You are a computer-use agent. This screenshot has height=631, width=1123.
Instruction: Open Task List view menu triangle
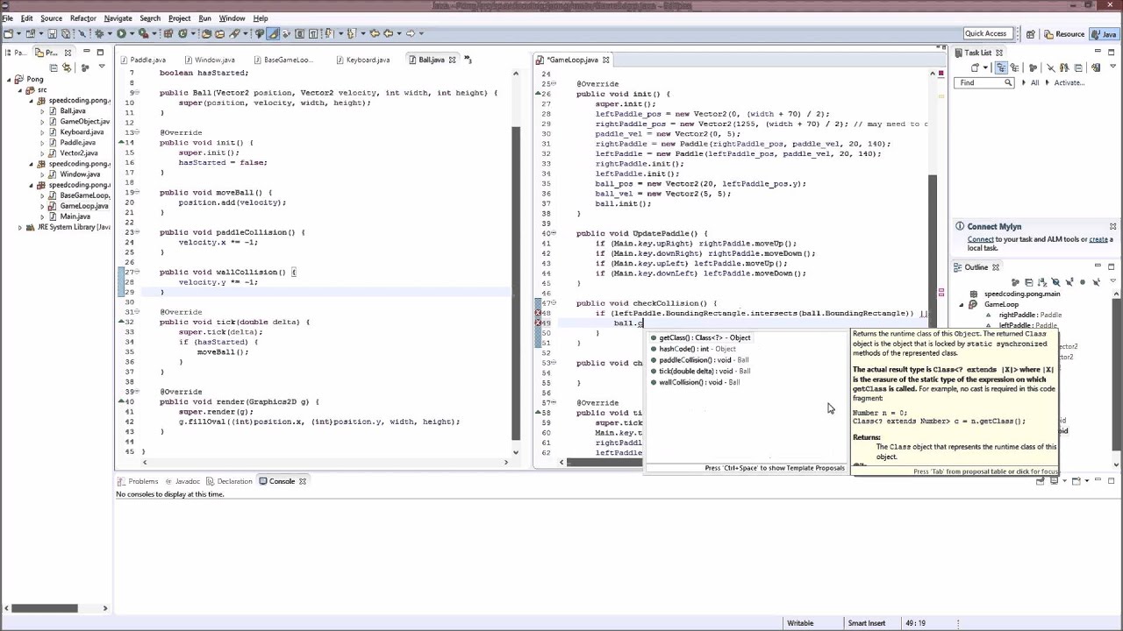[x=1112, y=67]
